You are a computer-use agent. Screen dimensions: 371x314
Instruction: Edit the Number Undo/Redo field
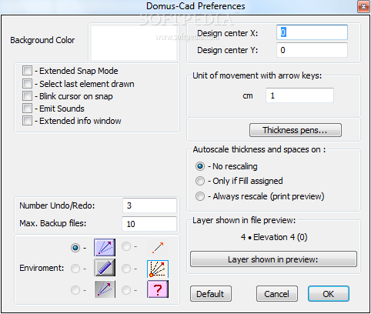pyautogui.click(x=149, y=205)
